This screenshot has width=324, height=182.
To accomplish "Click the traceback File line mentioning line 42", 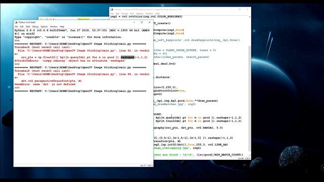I will tap(82, 51).
